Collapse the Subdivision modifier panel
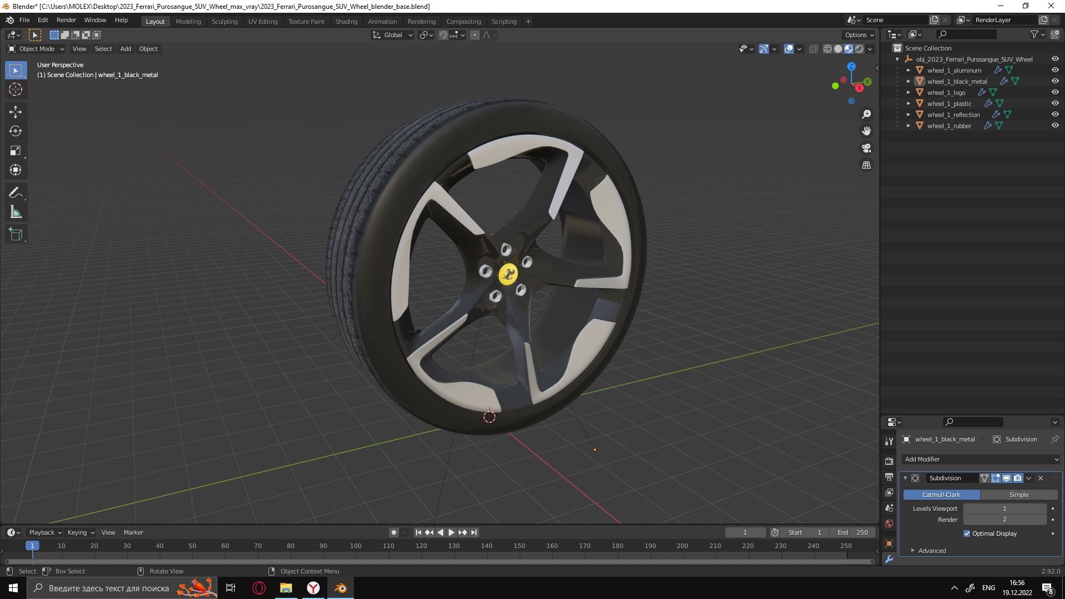This screenshot has width=1065, height=599. pos(905,478)
